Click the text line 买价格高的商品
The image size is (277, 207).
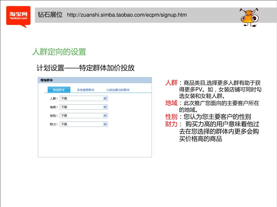coord(200,139)
